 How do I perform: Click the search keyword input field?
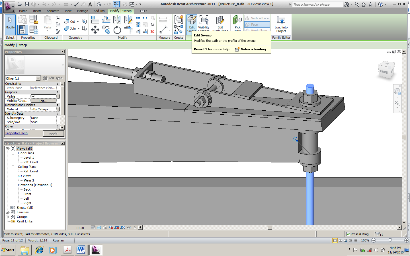click(317, 5)
